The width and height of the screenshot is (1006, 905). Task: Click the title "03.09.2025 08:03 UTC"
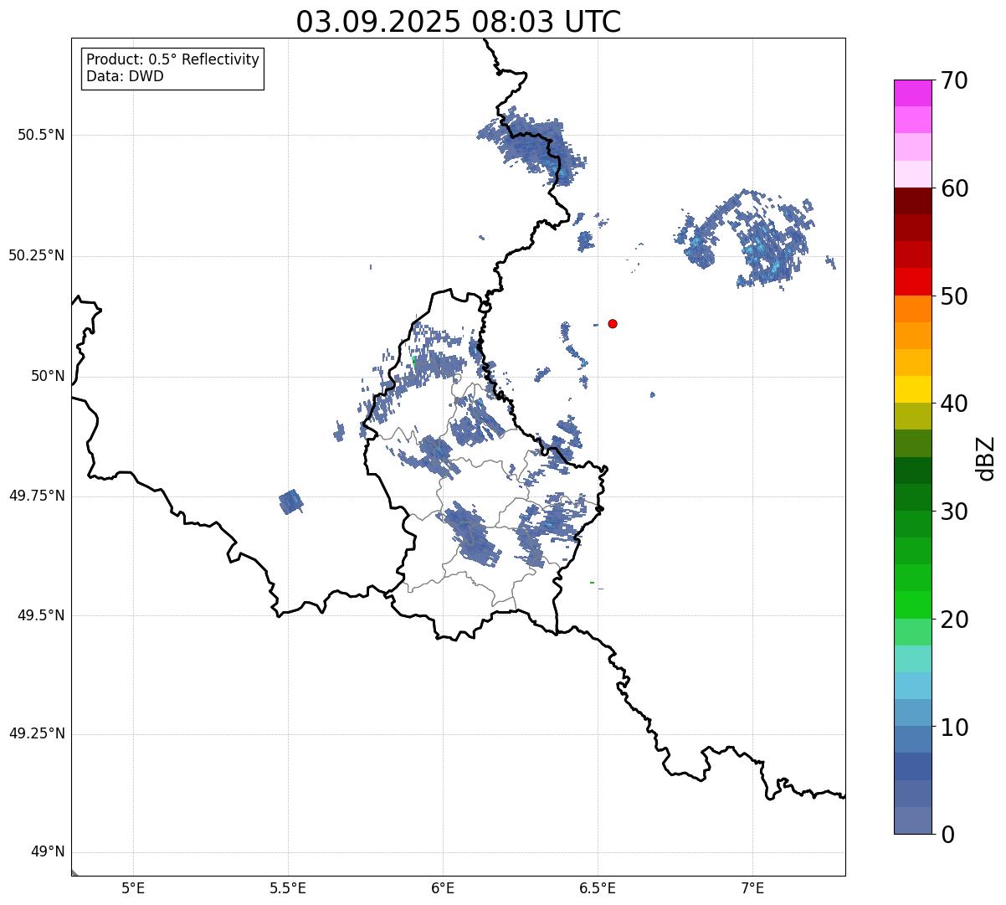459,22
